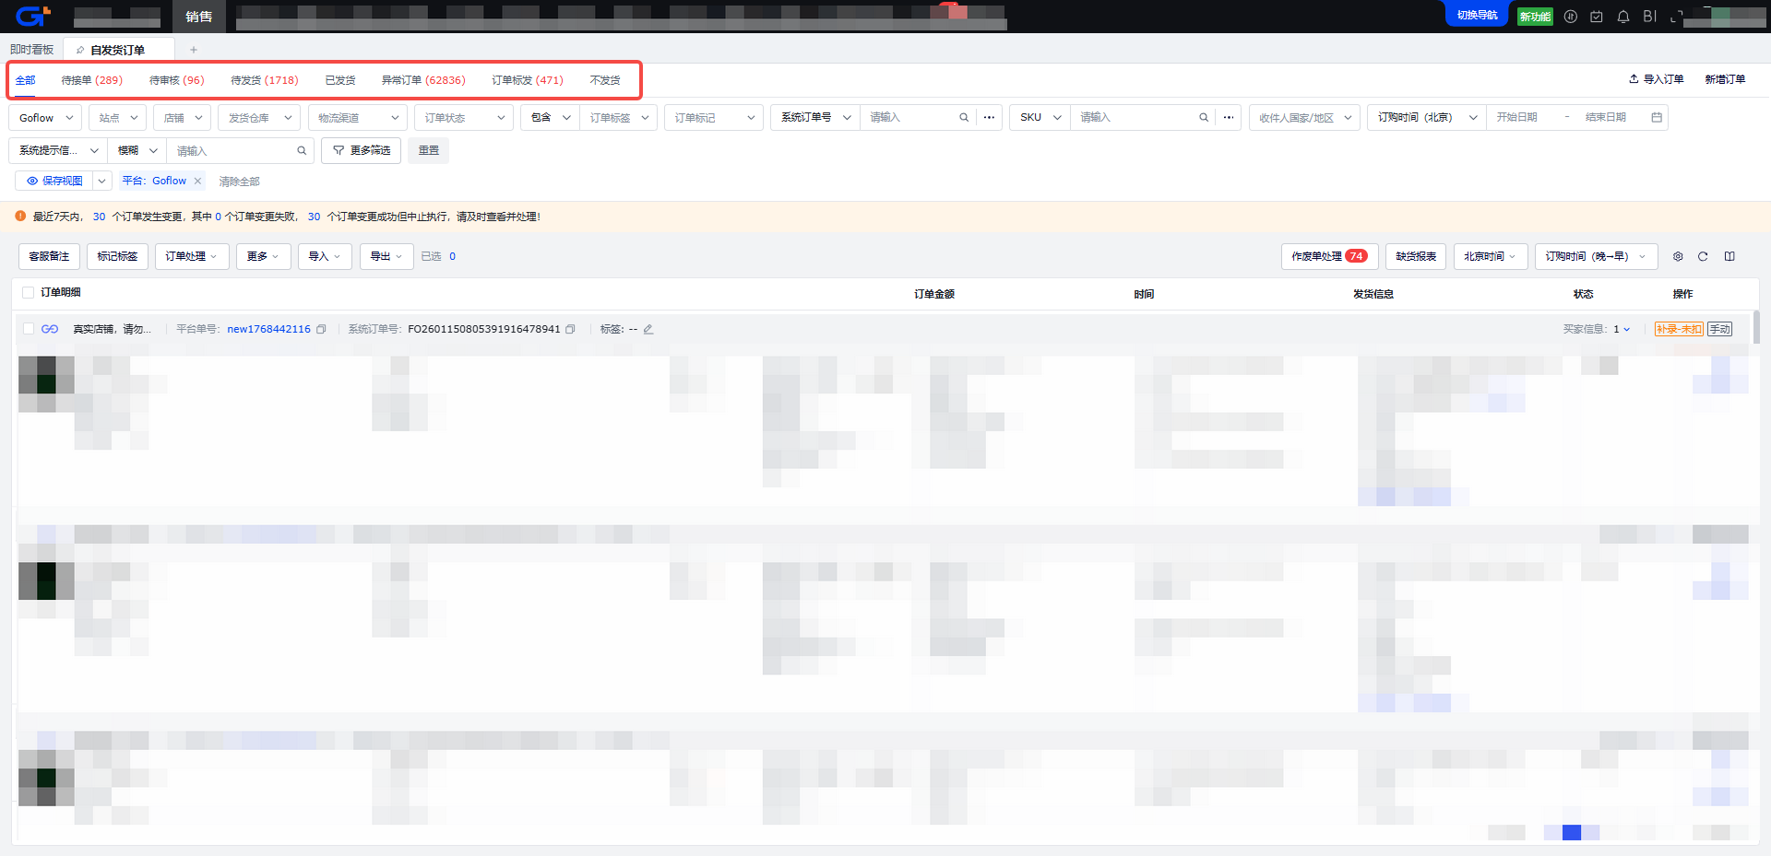Click the Goflow logo icon

tap(32, 16)
